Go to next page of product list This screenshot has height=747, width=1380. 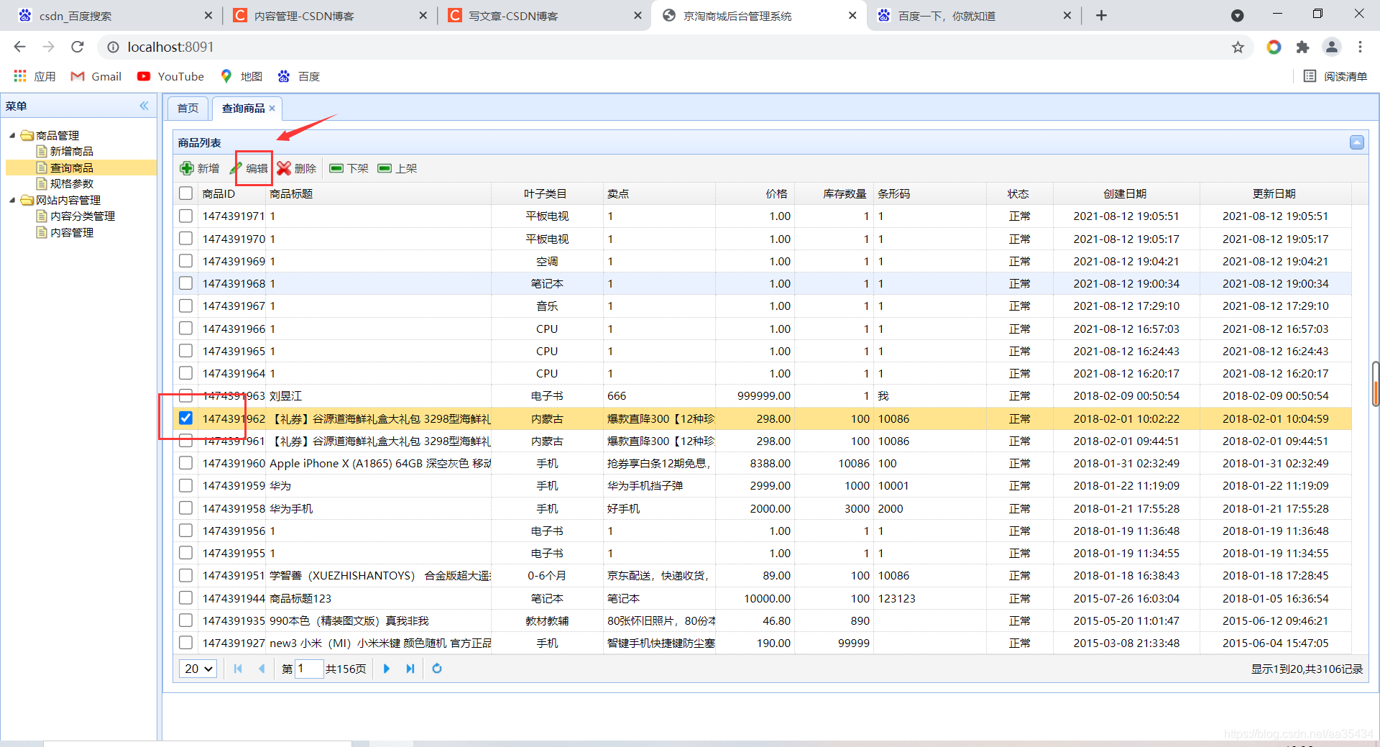[387, 669]
